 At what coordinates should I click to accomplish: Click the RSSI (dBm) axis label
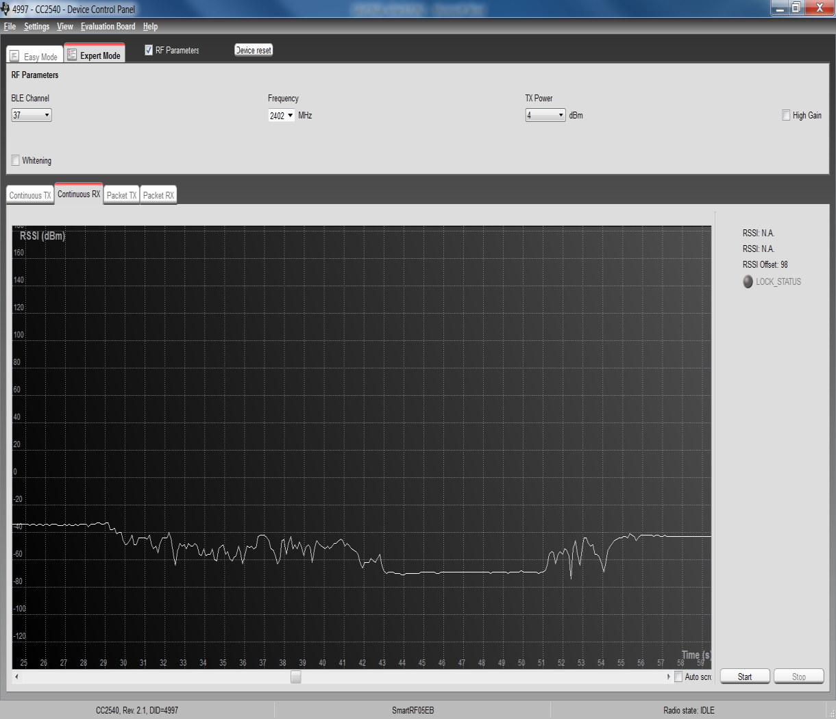(x=42, y=236)
